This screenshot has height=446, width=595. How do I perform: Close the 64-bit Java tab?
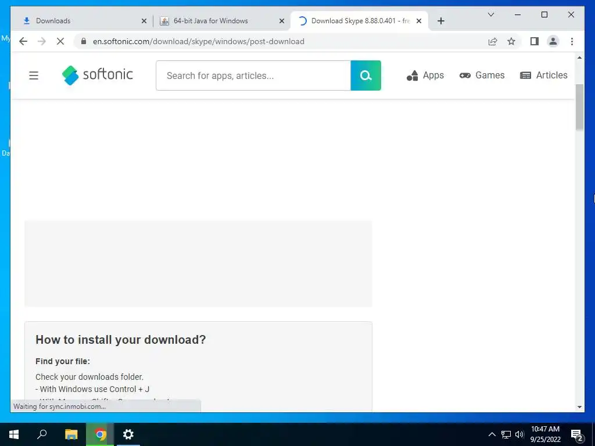(282, 21)
